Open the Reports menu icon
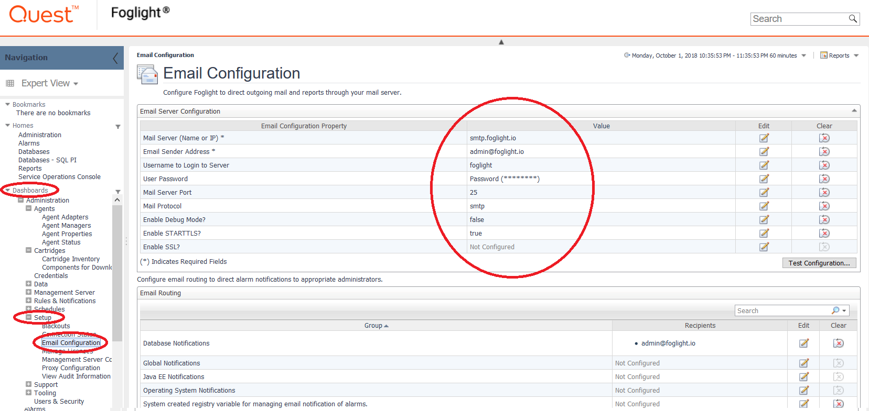The image size is (869, 411). tap(824, 55)
